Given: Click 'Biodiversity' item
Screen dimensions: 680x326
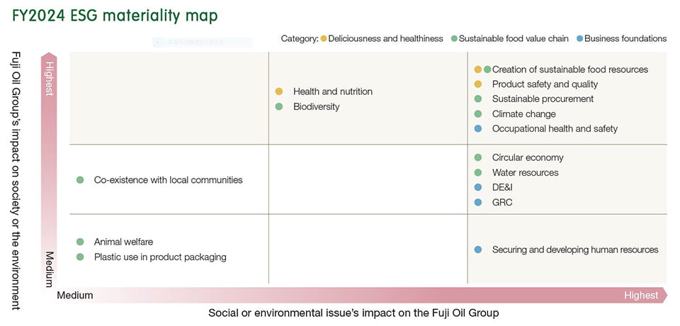Looking at the screenshot, I should [x=316, y=106].
